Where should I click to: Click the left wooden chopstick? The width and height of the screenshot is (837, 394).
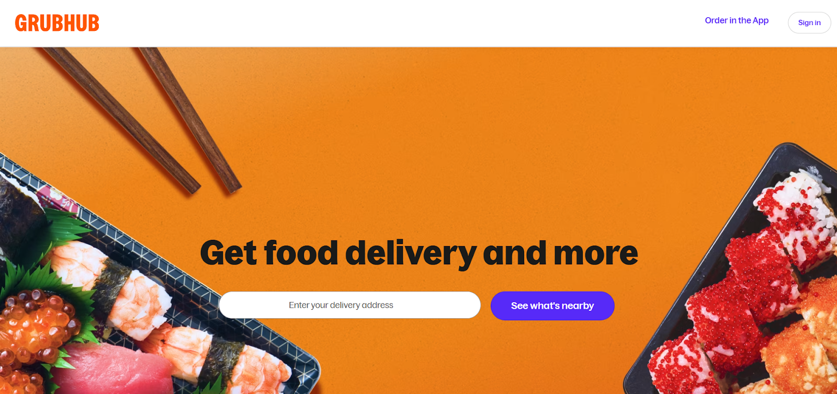(x=121, y=119)
